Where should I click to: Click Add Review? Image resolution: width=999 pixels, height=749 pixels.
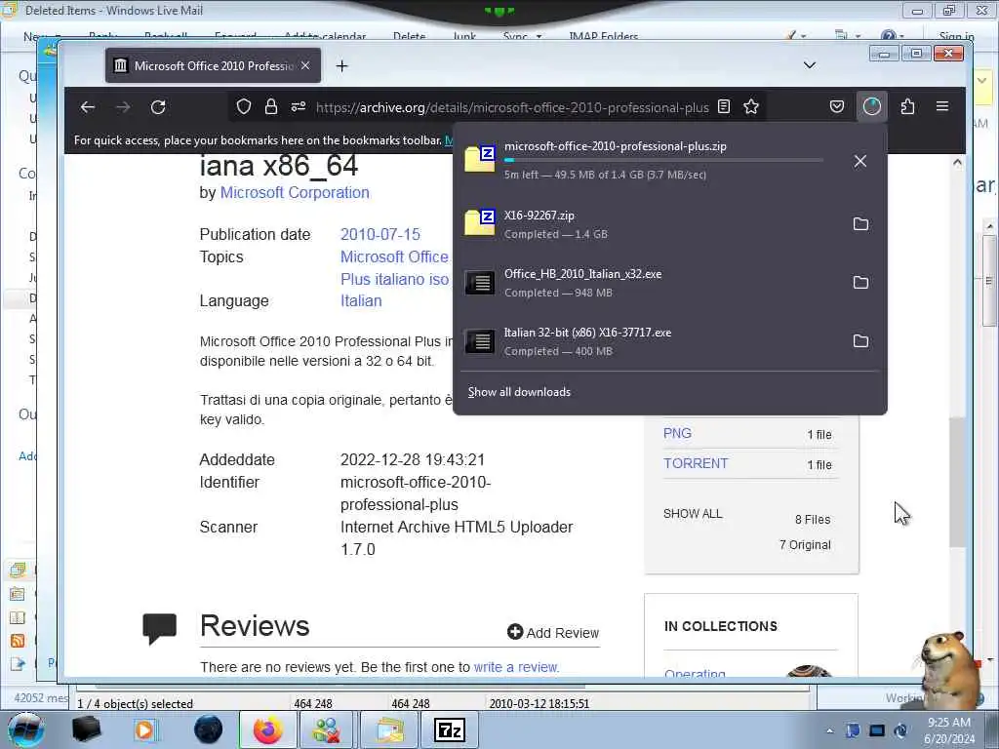coord(553,632)
